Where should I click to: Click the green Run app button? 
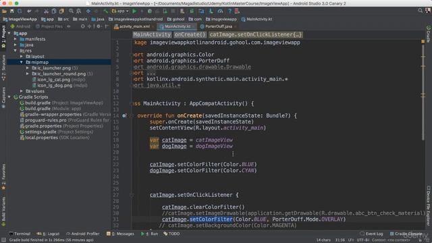[x=134, y=11]
